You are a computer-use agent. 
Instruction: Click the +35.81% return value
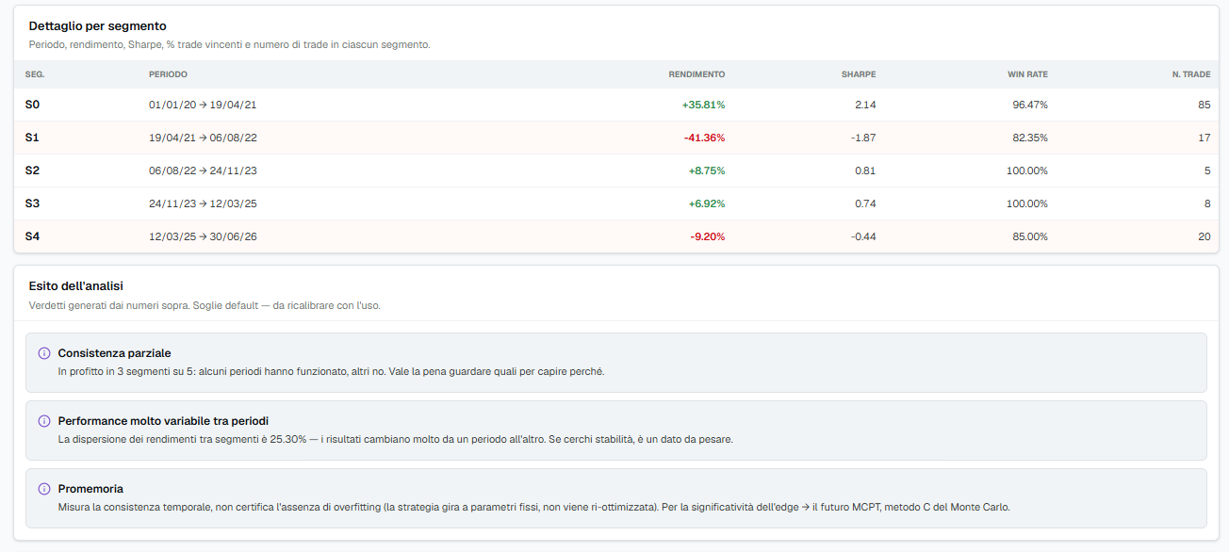(x=703, y=105)
